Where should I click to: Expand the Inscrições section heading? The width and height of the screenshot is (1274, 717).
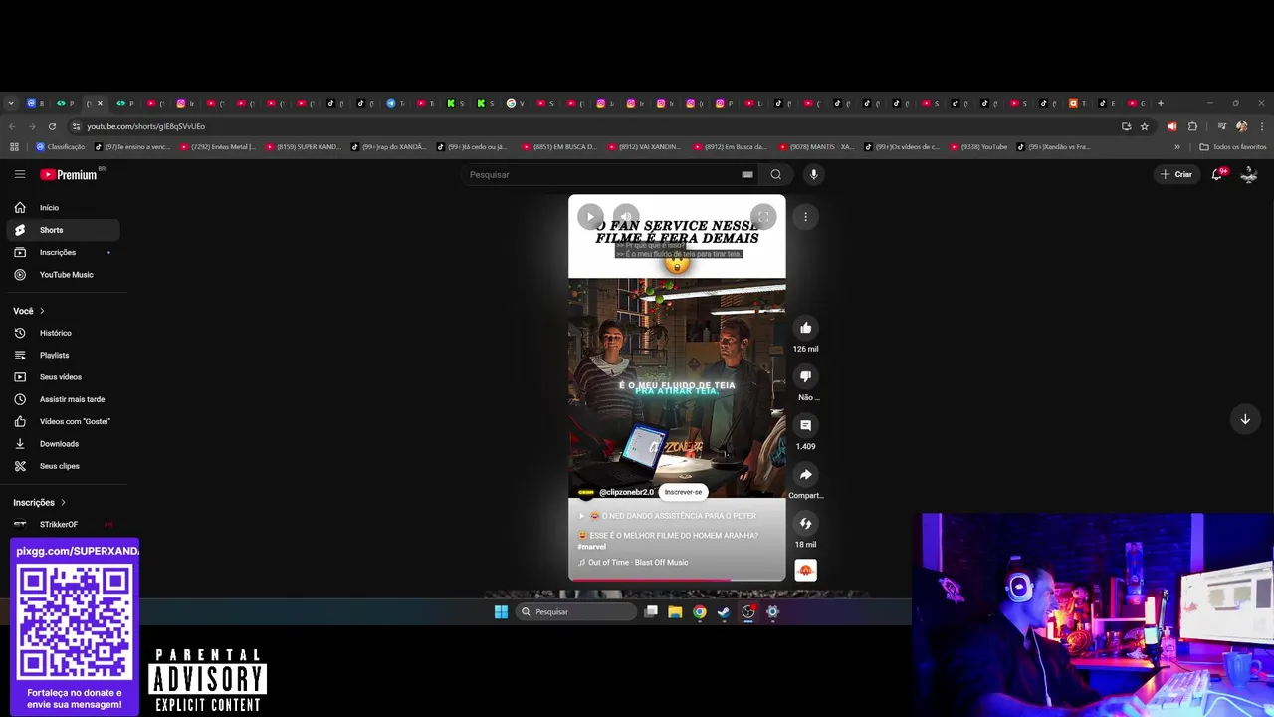(40, 503)
